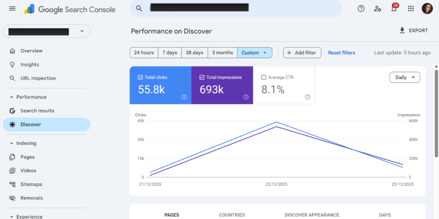Open the Daily granularity dropdown

click(405, 77)
